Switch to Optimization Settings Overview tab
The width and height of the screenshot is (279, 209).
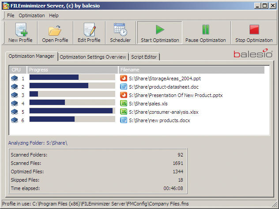coord(93,57)
